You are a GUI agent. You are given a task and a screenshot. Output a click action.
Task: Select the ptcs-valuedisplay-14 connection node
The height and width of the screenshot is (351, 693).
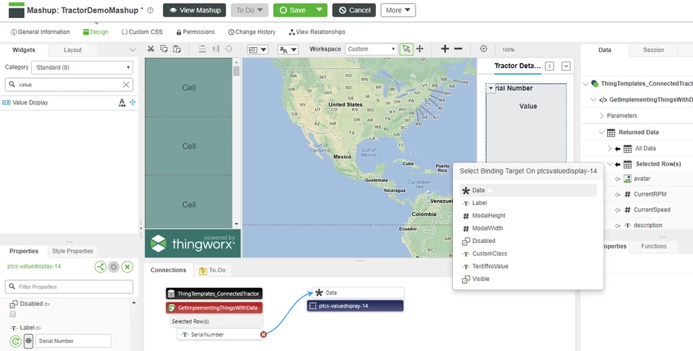[x=355, y=306]
